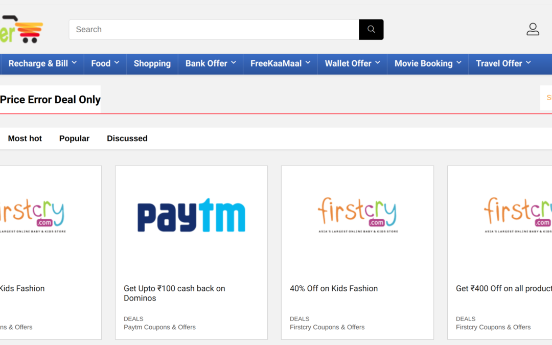552x345 pixels.
Task: Expand the Food dropdown menu
Action: point(105,63)
